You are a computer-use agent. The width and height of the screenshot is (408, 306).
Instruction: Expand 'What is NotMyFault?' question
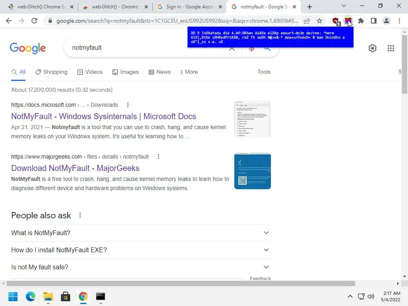click(x=141, y=233)
